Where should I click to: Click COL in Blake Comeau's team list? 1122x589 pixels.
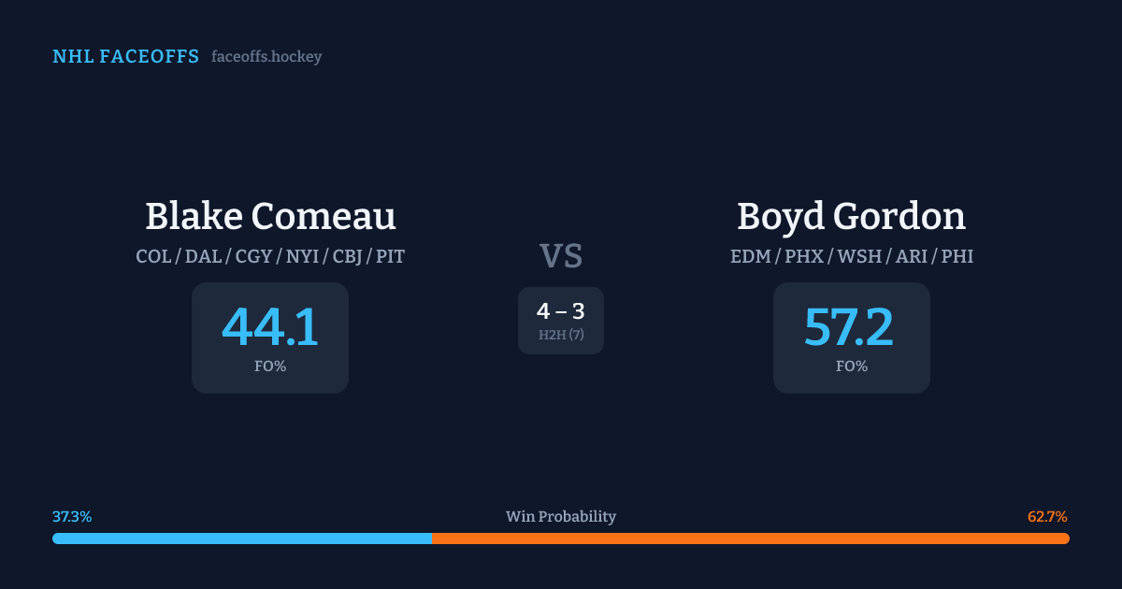(153, 256)
